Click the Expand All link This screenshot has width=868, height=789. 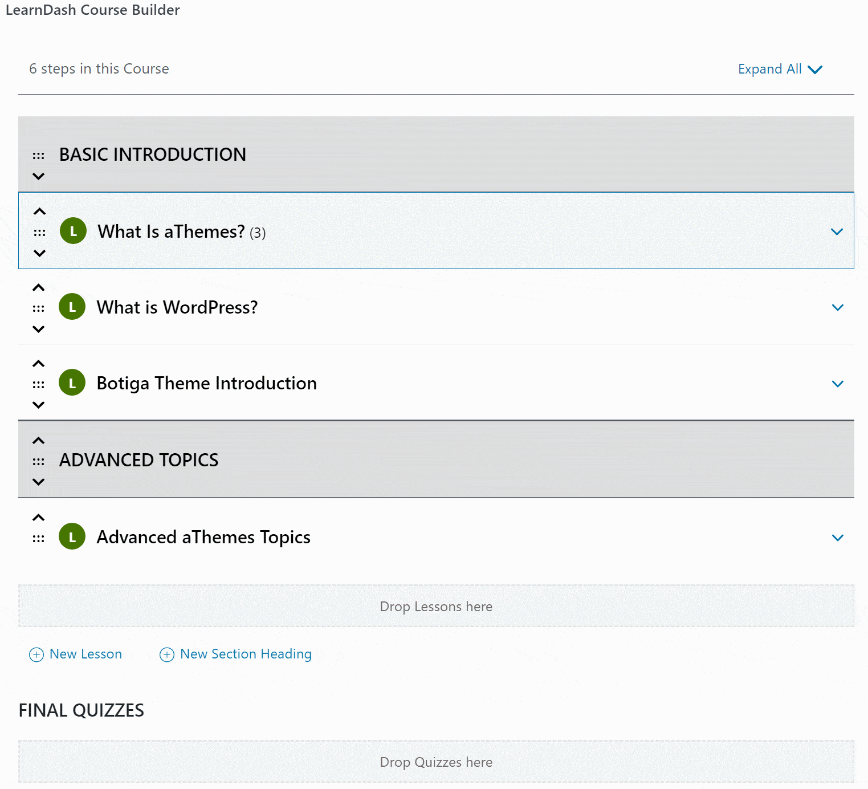tap(780, 69)
